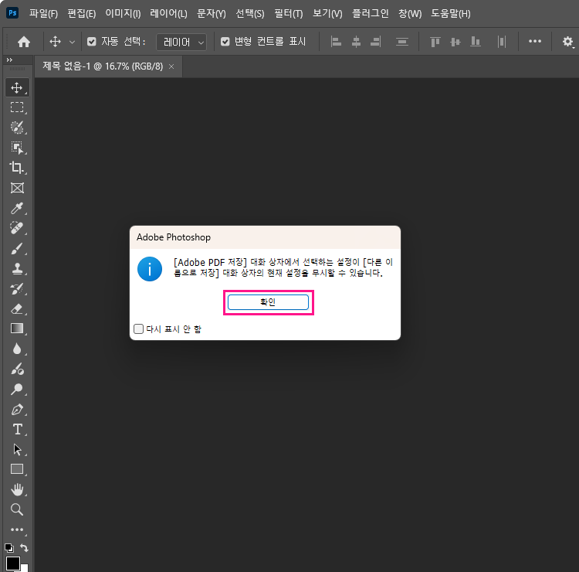Open the '레이어' auto-select dropdown
Screen dimensions: 579x572
tap(181, 42)
